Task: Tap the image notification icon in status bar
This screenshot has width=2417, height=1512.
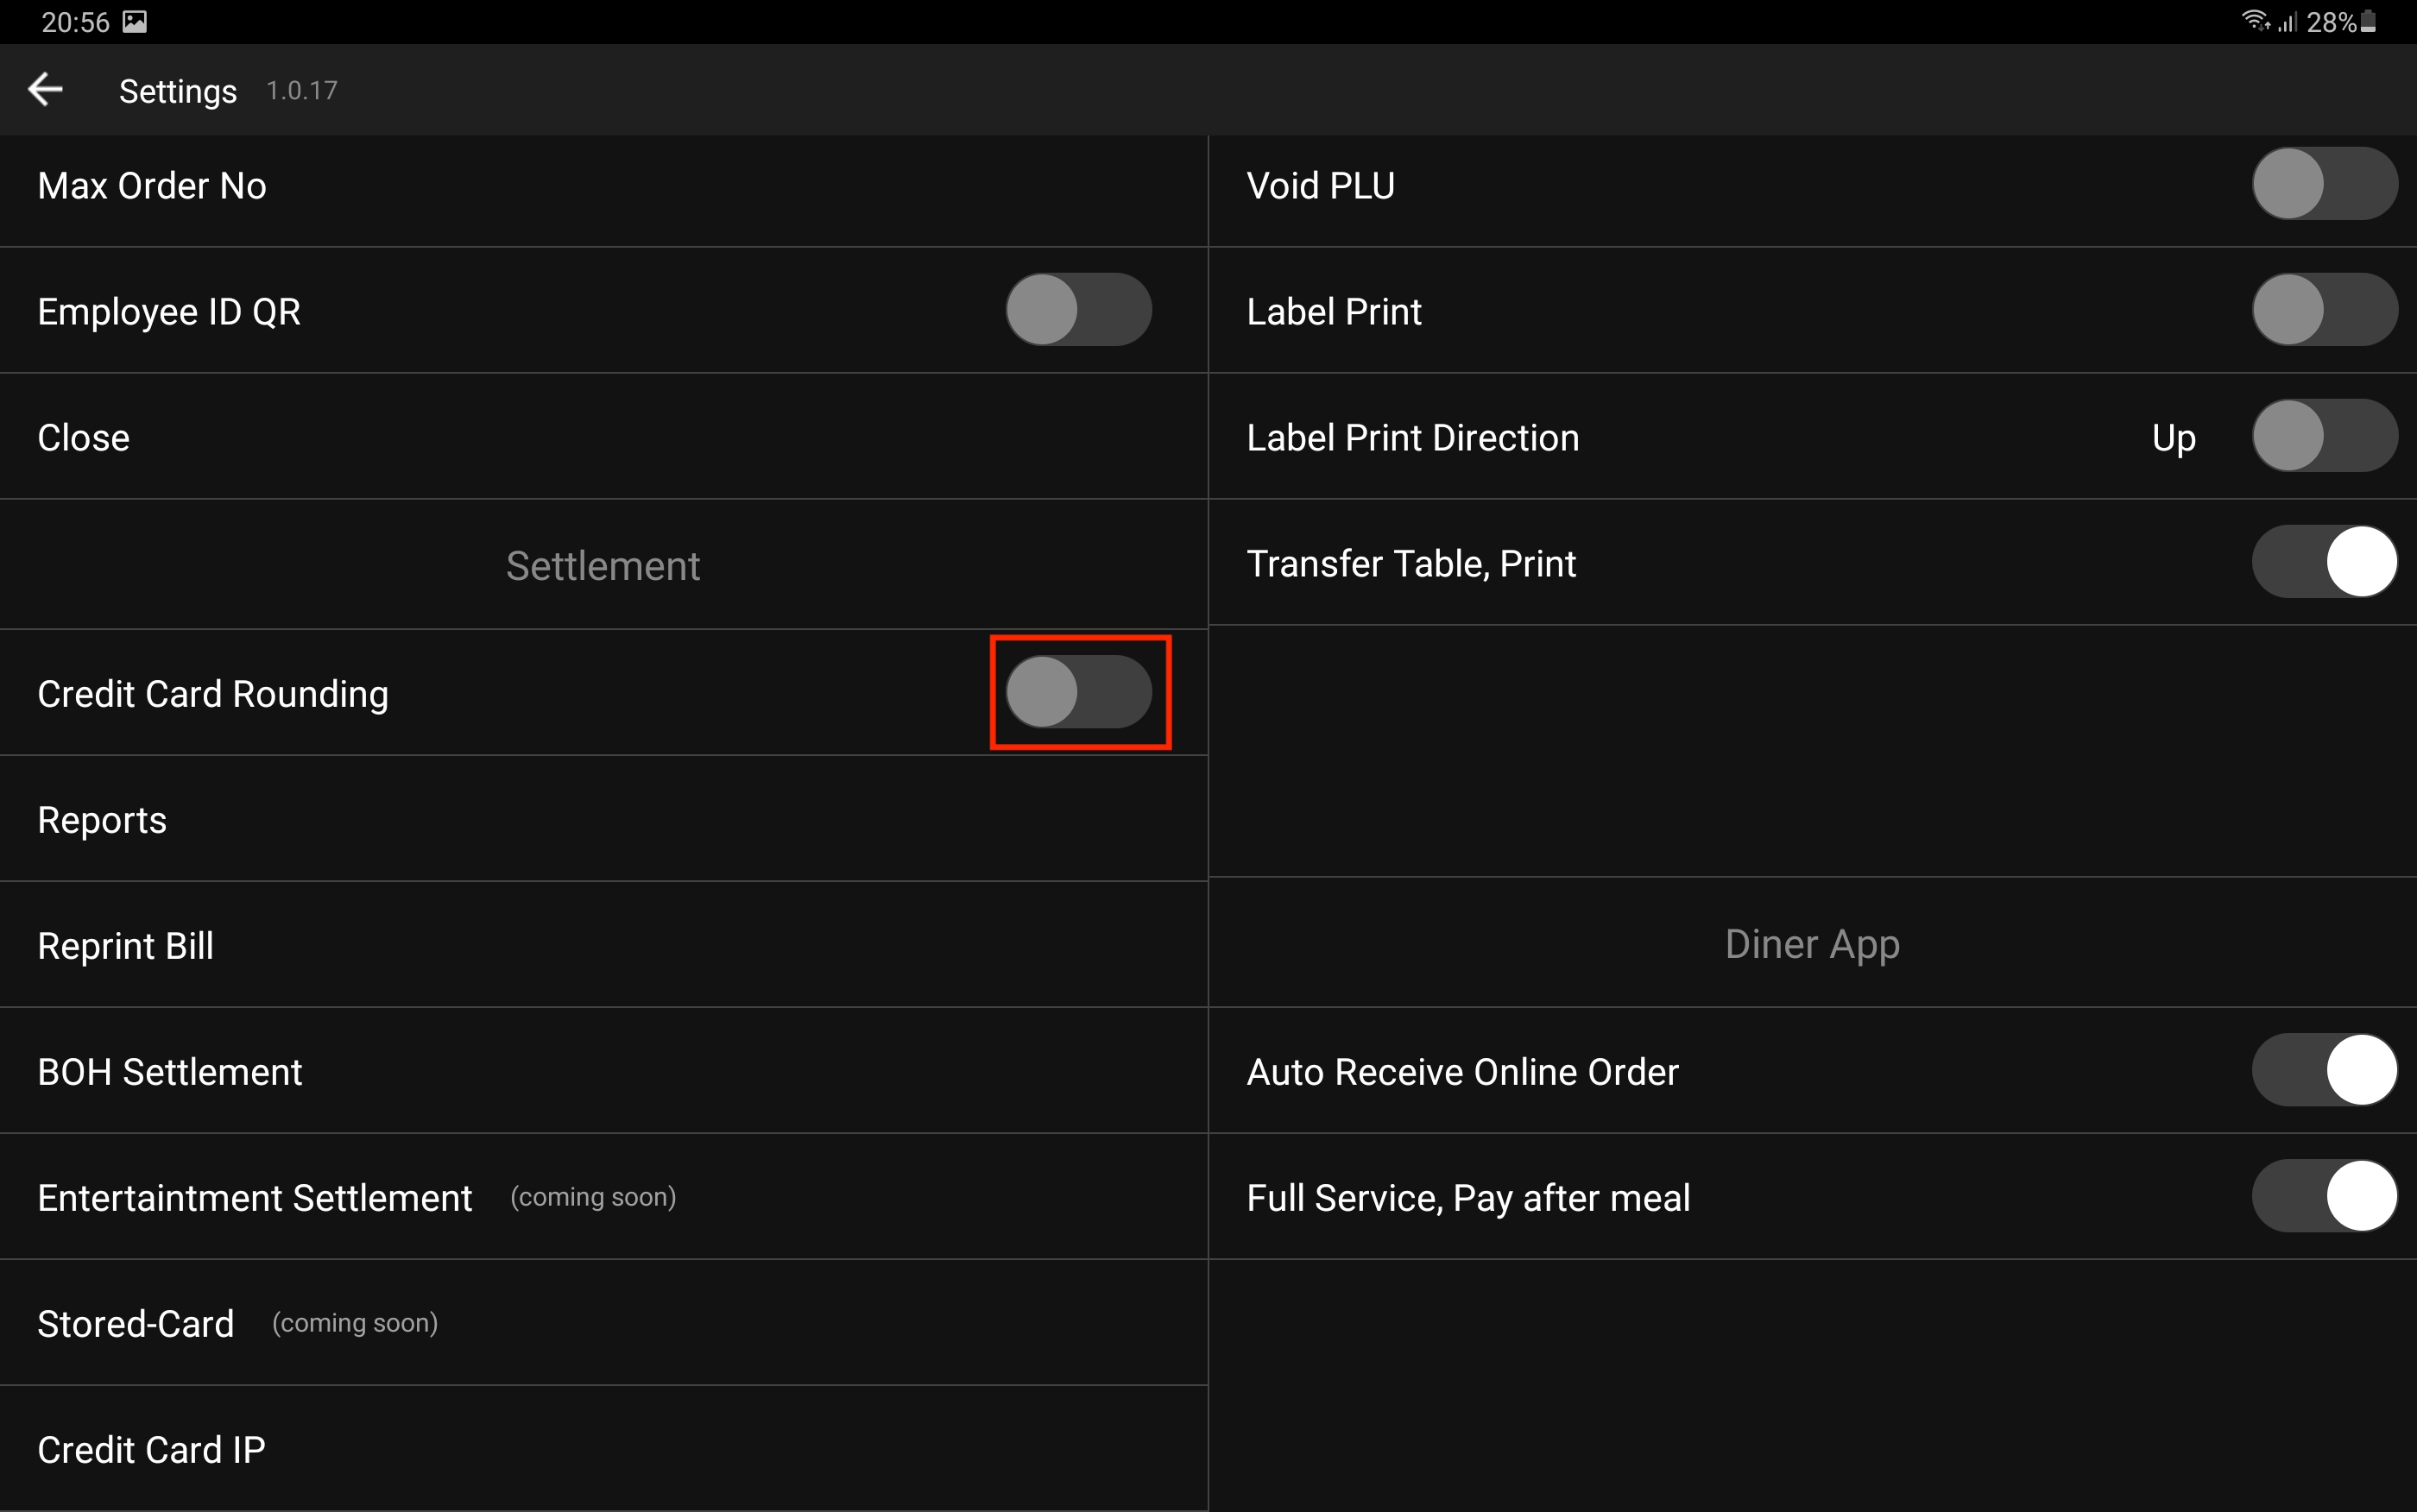Action: [x=135, y=22]
